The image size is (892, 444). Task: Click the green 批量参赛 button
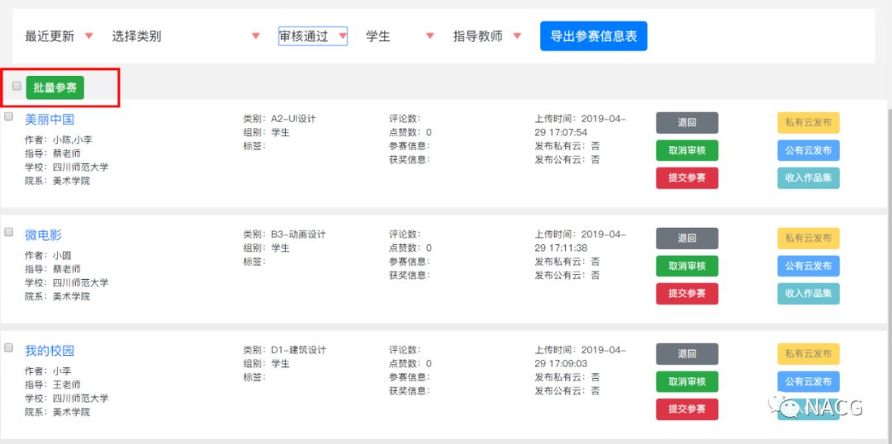(x=55, y=87)
